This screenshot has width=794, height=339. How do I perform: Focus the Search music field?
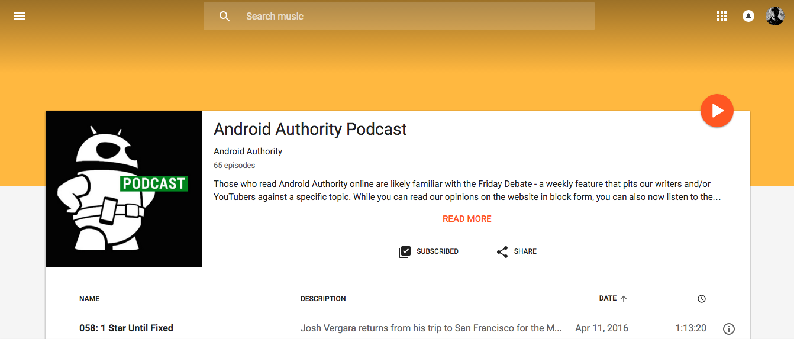tap(399, 16)
